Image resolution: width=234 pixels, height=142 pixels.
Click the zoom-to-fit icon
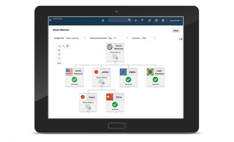[59, 50]
